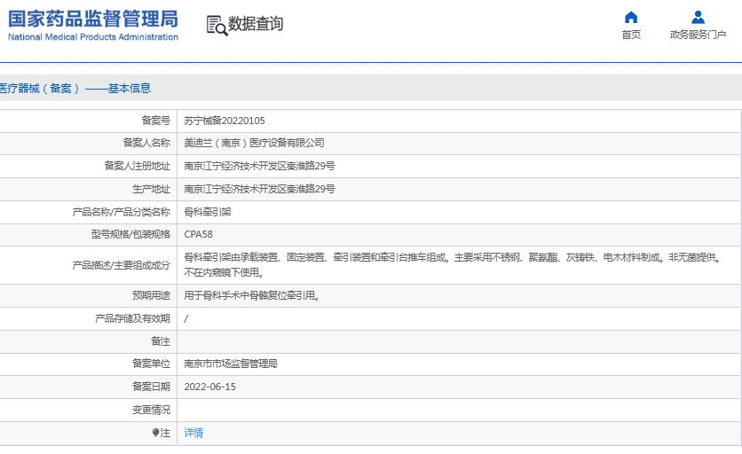Select the 备案号 label
Viewport: 742px width, 454px height.
(155, 121)
